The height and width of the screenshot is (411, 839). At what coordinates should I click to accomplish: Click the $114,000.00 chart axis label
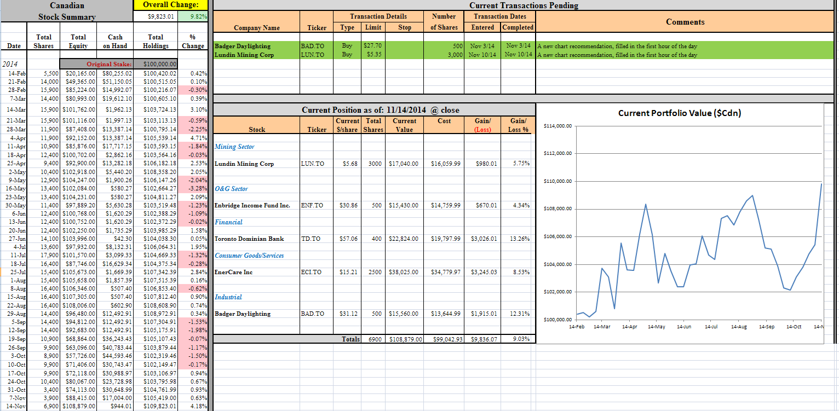pyautogui.click(x=558, y=126)
